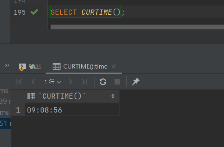Open the 1 行 page size dropdown

click(53, 82)
